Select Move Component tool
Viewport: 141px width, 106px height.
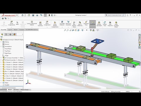point(47,23)
